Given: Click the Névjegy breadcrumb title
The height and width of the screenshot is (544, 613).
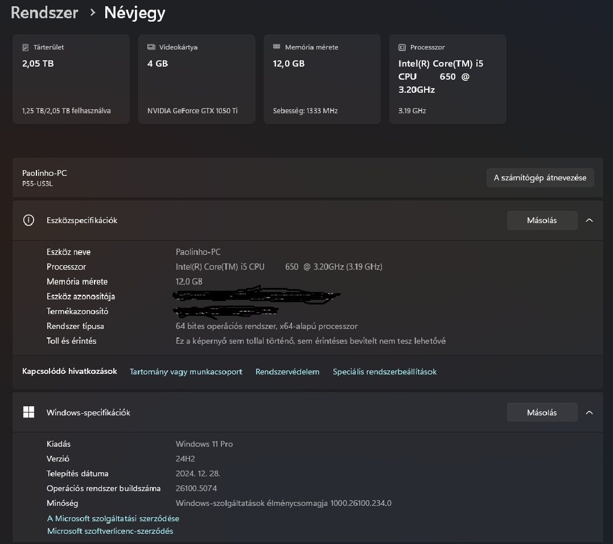Looking at the screenshot, I should click(134, 13).
